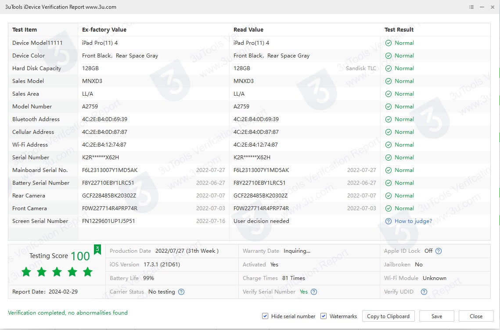Click the Close button at bottom right
500x330 pixels.
[x=476, y=316]
